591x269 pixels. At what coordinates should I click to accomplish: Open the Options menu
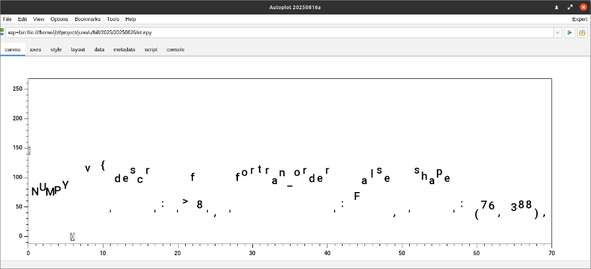(59, 19)
